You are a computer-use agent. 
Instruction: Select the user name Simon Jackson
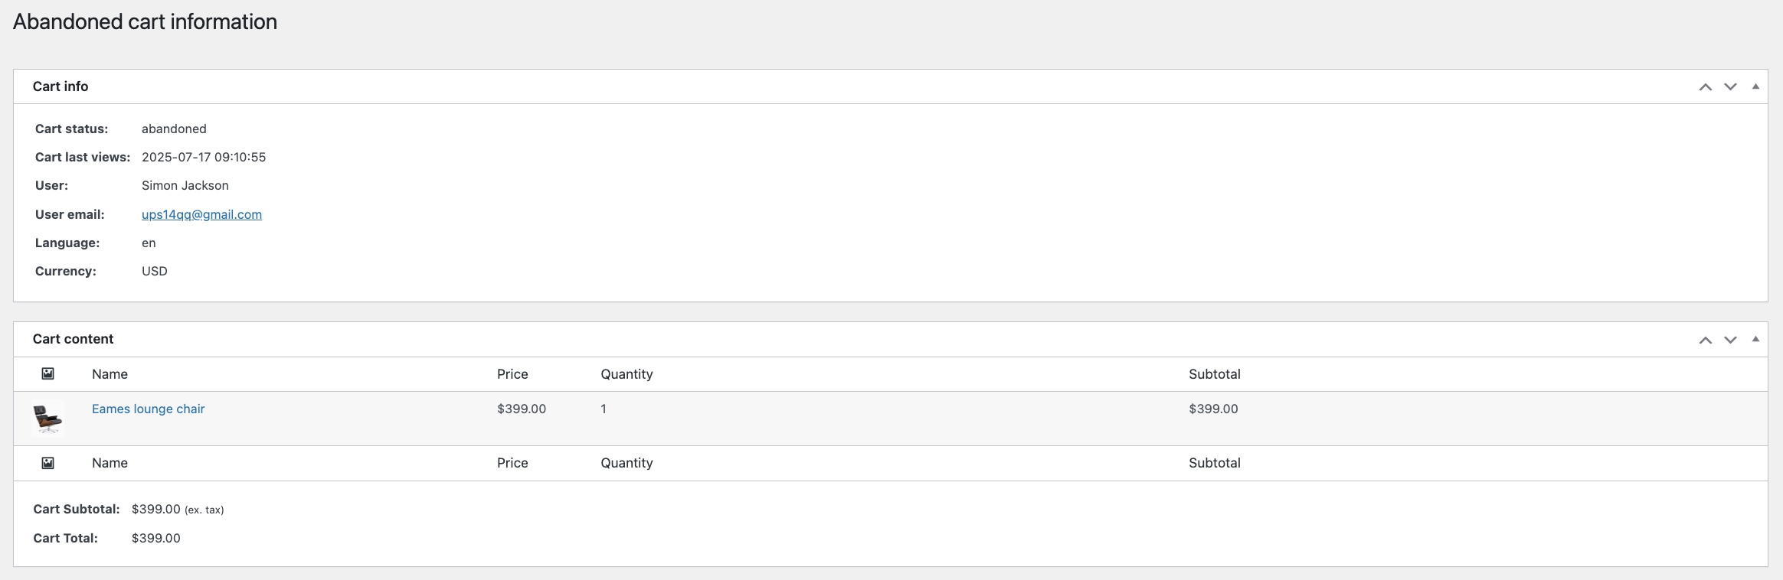coord(185,185)
